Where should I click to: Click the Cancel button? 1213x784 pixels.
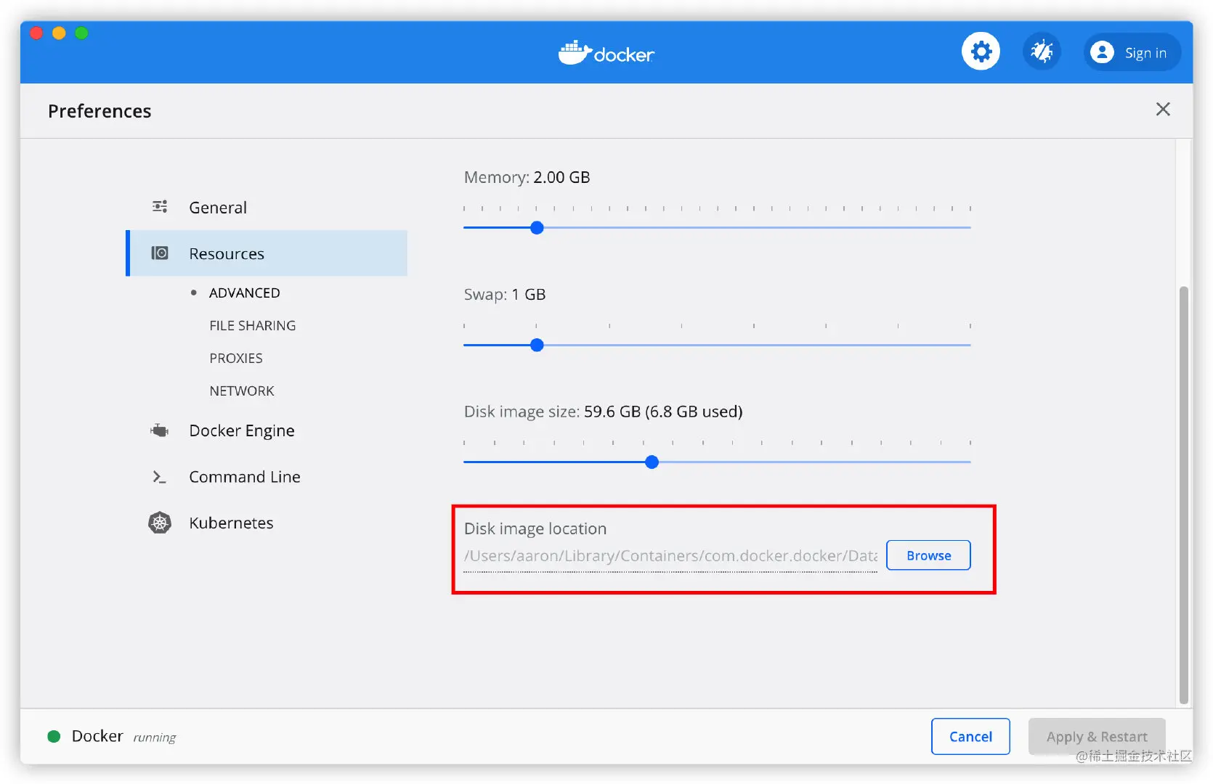pyautogui.click(x=970, y=736)
